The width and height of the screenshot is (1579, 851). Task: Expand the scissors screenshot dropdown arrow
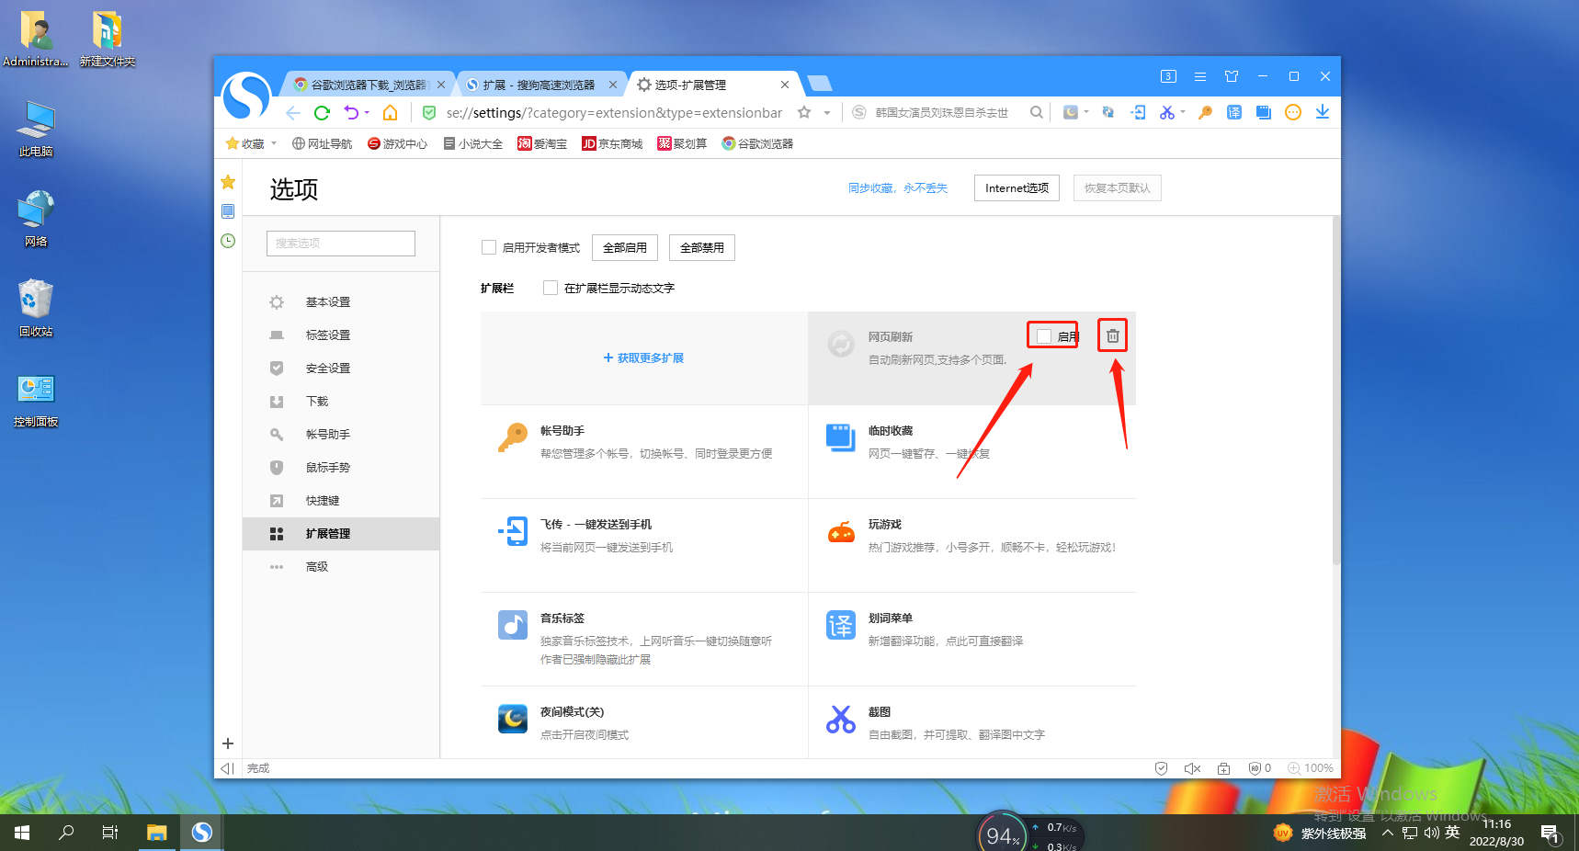point(1183,112)
